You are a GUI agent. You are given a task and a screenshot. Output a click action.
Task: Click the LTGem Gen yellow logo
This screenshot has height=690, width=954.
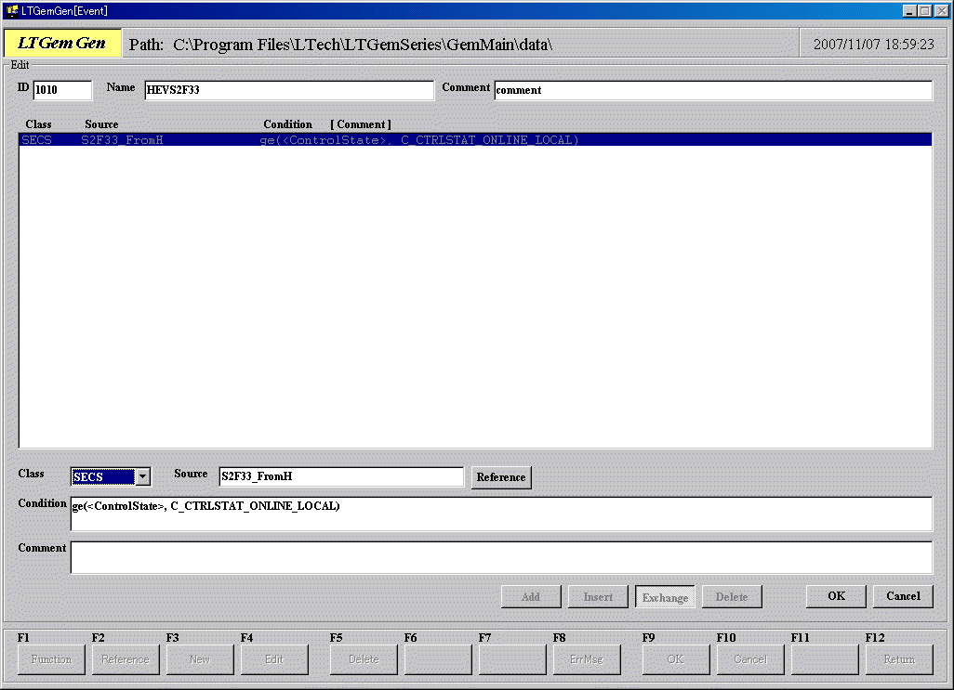click(62, 43)
